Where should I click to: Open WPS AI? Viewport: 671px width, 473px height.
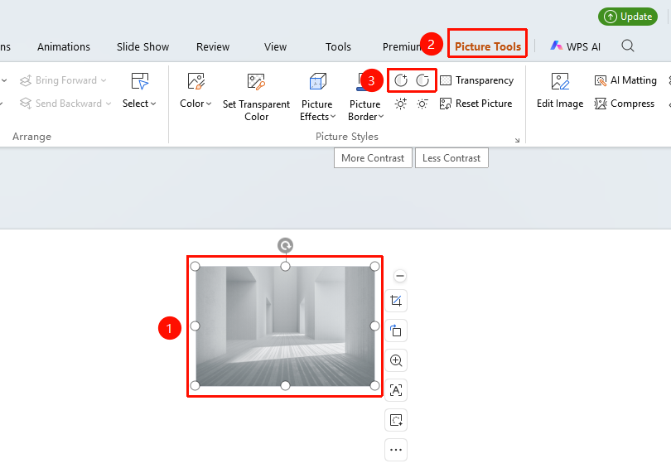coord(576,46)
